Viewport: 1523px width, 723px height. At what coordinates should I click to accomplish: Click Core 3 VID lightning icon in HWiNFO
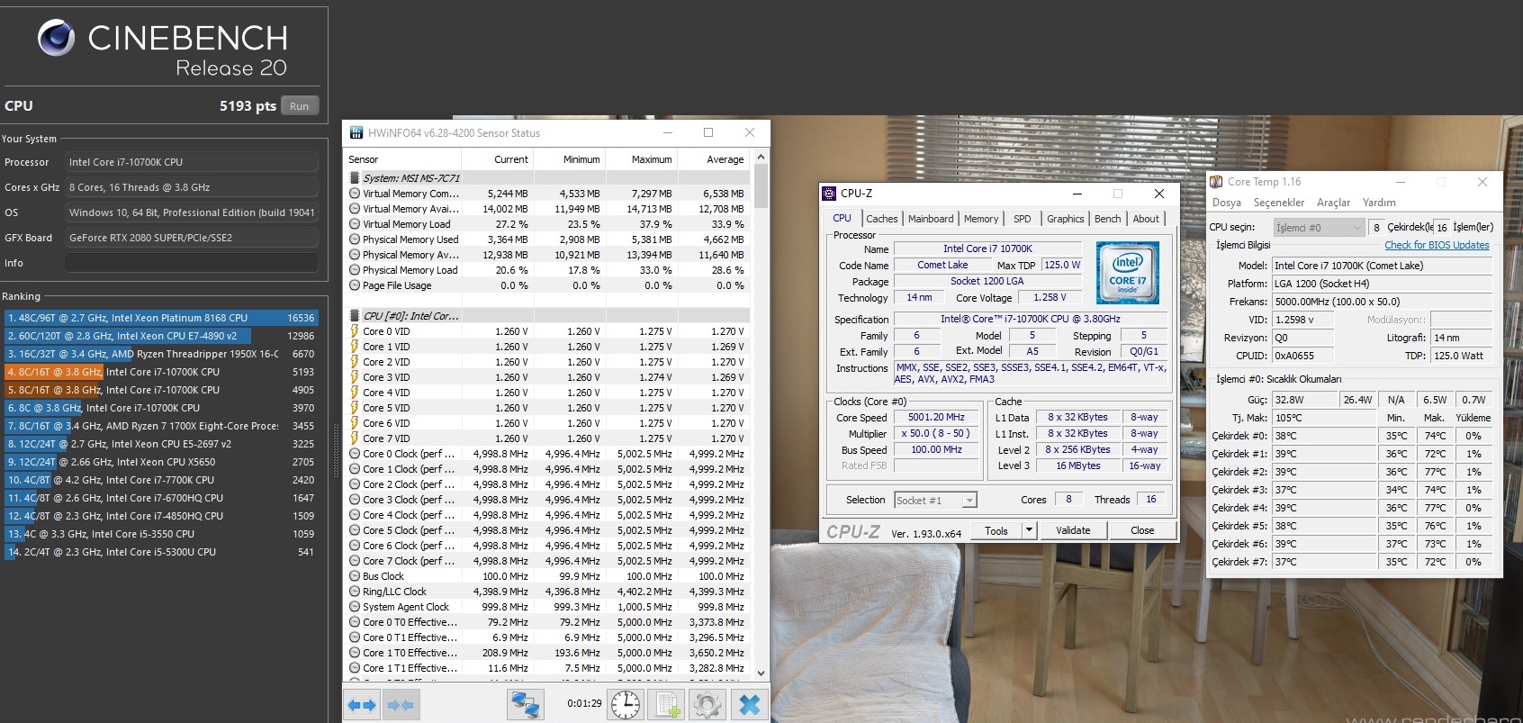(355, 377)
